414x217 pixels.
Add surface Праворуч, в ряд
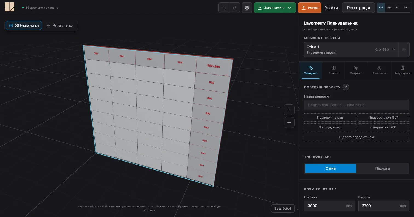(x=330, y=118)
